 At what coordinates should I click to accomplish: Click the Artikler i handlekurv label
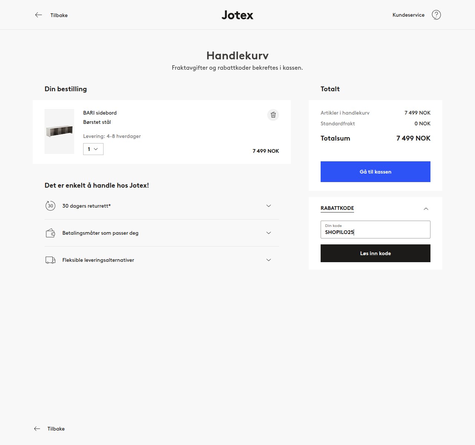pos(345,113)
